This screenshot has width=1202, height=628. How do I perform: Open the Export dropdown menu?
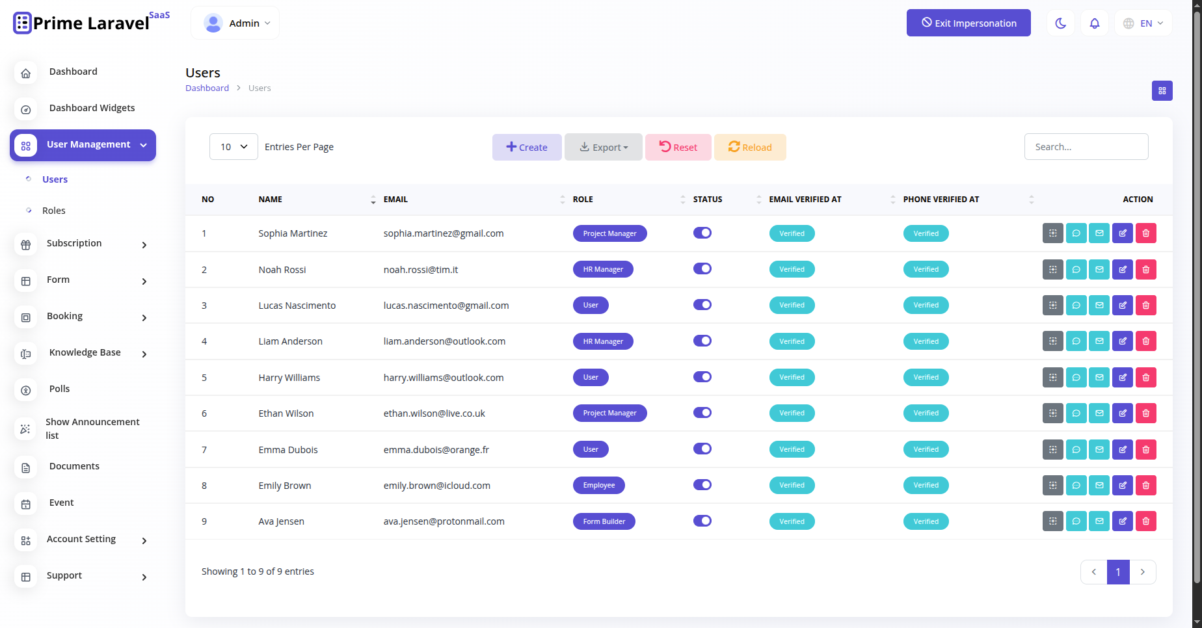604,147
